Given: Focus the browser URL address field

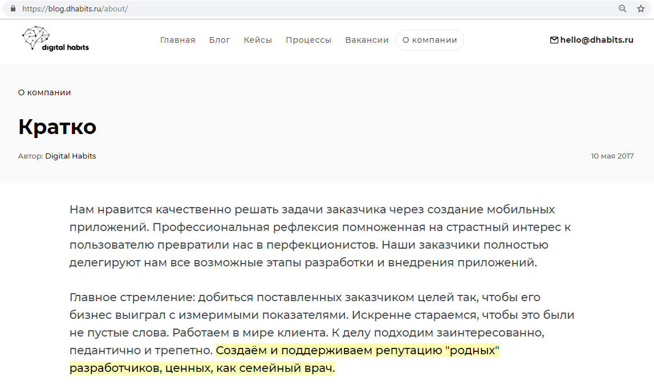Looking at the screenshot, I should pyautogui.click(x=285, y=9).
